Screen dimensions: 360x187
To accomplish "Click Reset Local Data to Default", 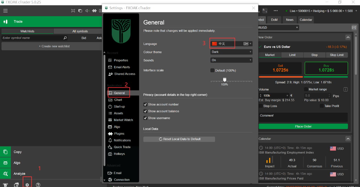I will point(179,139).
